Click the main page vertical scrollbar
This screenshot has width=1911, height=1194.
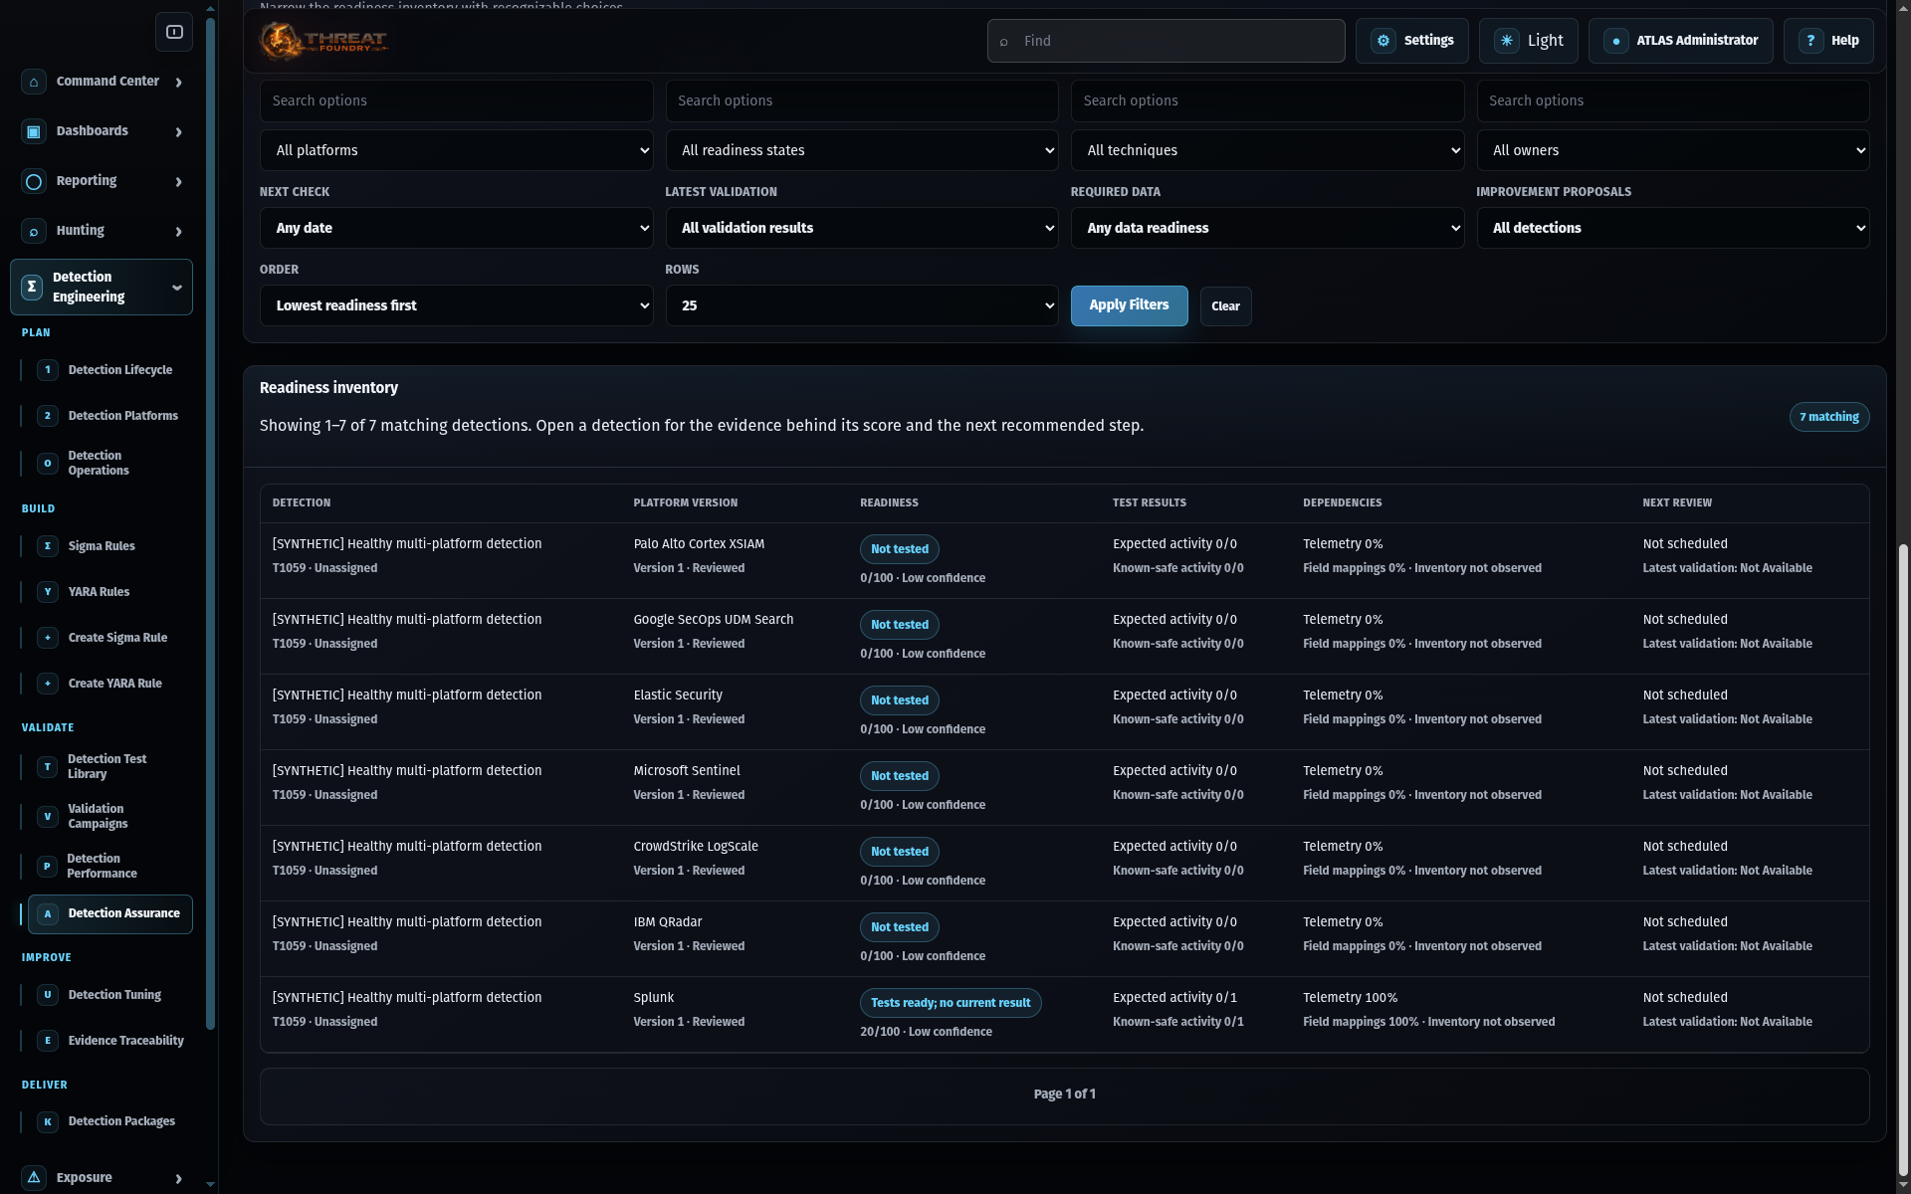pos(1903,861)
